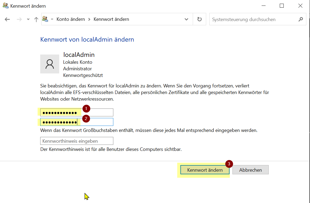The height and width of the screenshot is (203, 310).
Task: Select Kennwort ändern breadcrumb in address bar
Action: click(x=111, y=19)
